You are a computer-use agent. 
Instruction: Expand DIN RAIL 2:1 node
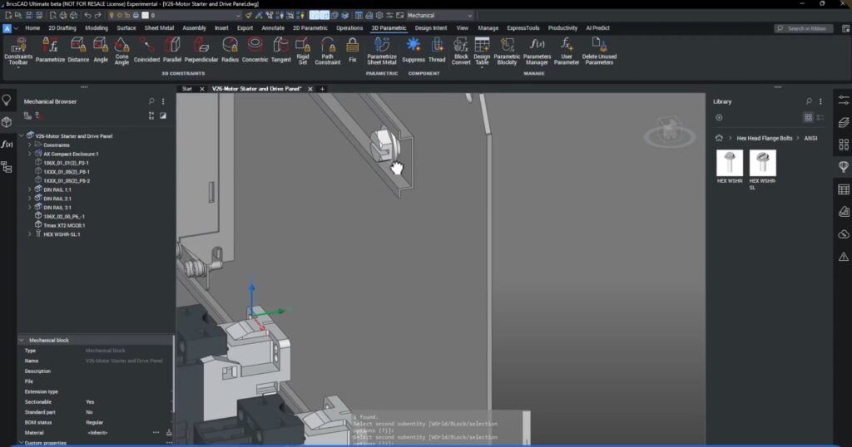click(30, 199)
